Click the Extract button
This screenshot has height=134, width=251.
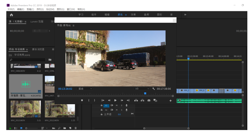pos(142,100)
